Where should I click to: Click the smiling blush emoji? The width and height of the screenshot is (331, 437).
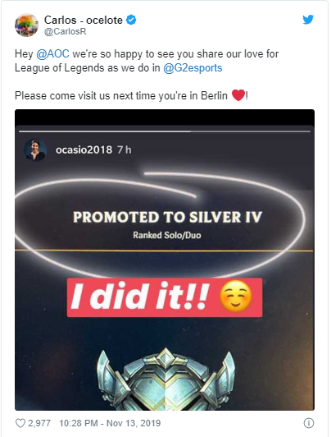pos(236,296)
